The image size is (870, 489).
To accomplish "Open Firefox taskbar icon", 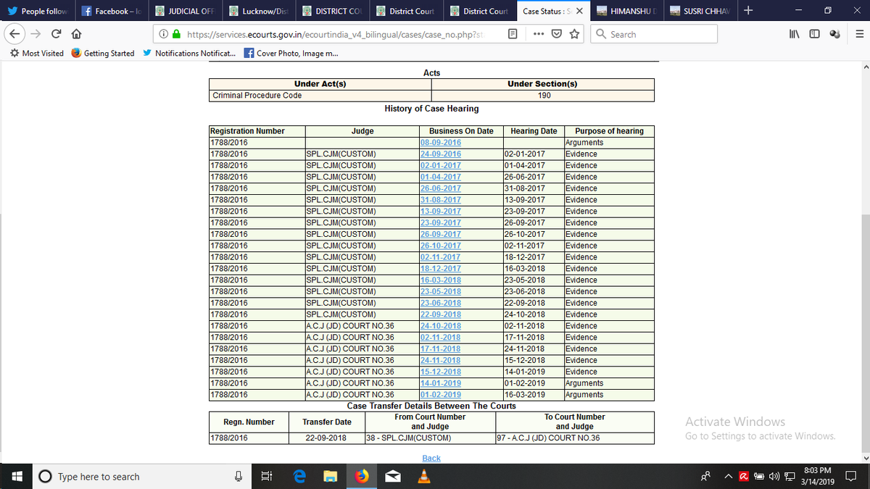I will 362,477.
